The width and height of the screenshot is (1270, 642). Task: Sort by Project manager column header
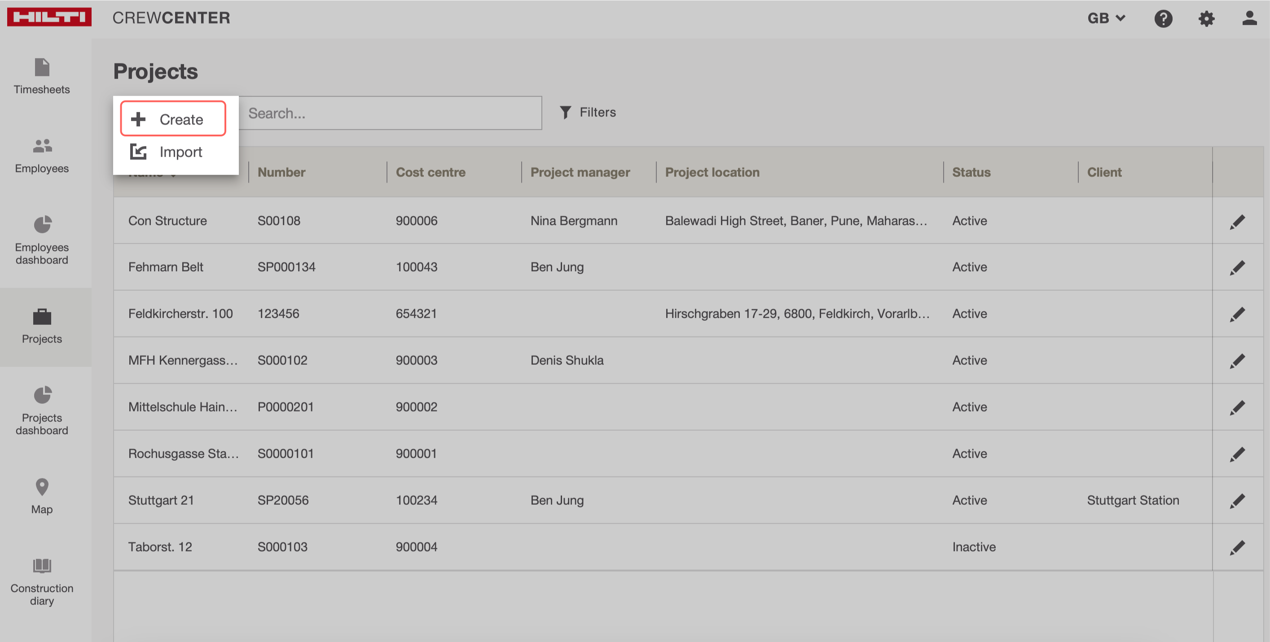pos(580,172)
